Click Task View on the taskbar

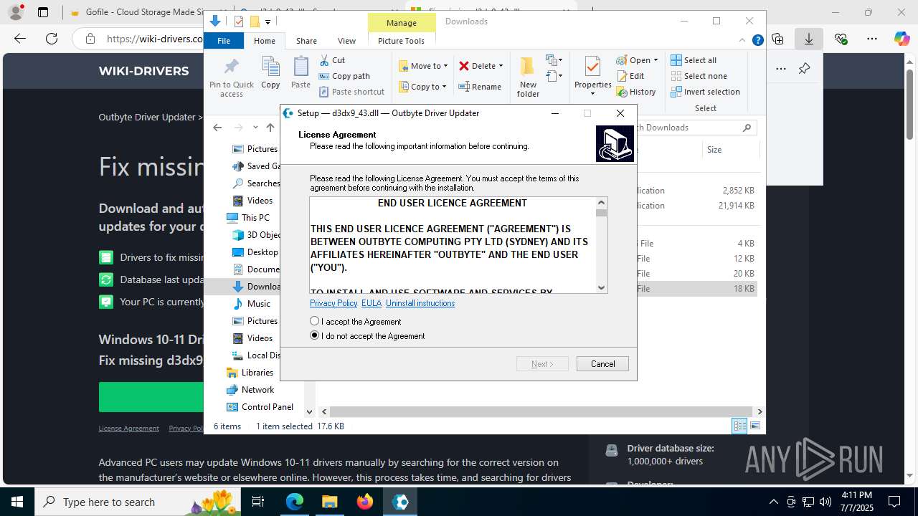click(258, 502)
